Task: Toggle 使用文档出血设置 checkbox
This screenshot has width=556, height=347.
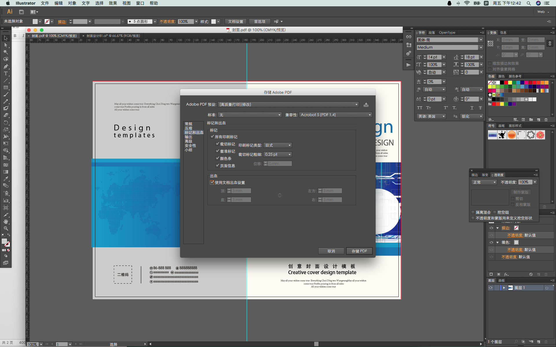Action: (x=212, y=182)
